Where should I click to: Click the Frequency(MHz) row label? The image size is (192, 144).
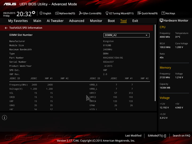point(18,85)
